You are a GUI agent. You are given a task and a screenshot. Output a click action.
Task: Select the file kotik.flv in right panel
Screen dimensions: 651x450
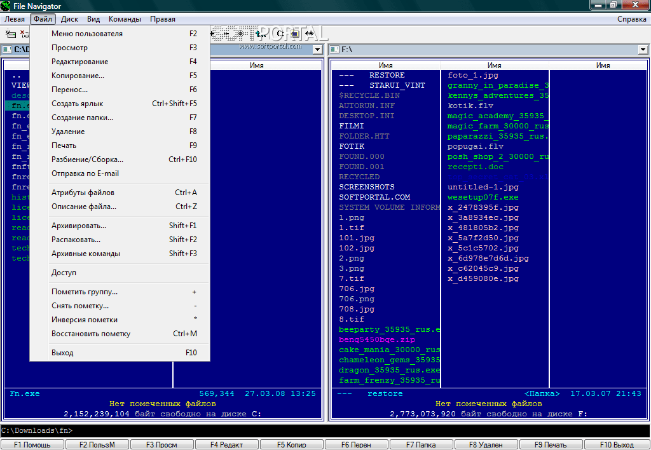pos(470,106)
